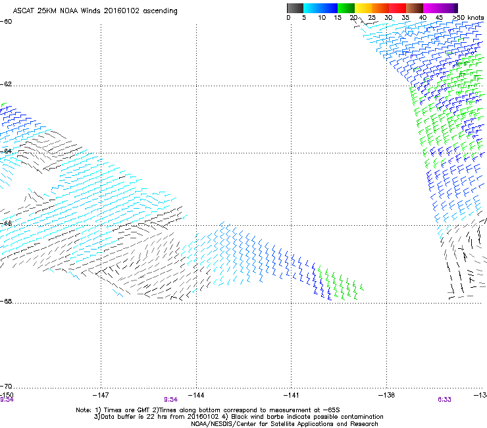Viewport: 487px width, 428px height.
Task: Click the latitude label '-60'
Action: (x=6, y=22)
